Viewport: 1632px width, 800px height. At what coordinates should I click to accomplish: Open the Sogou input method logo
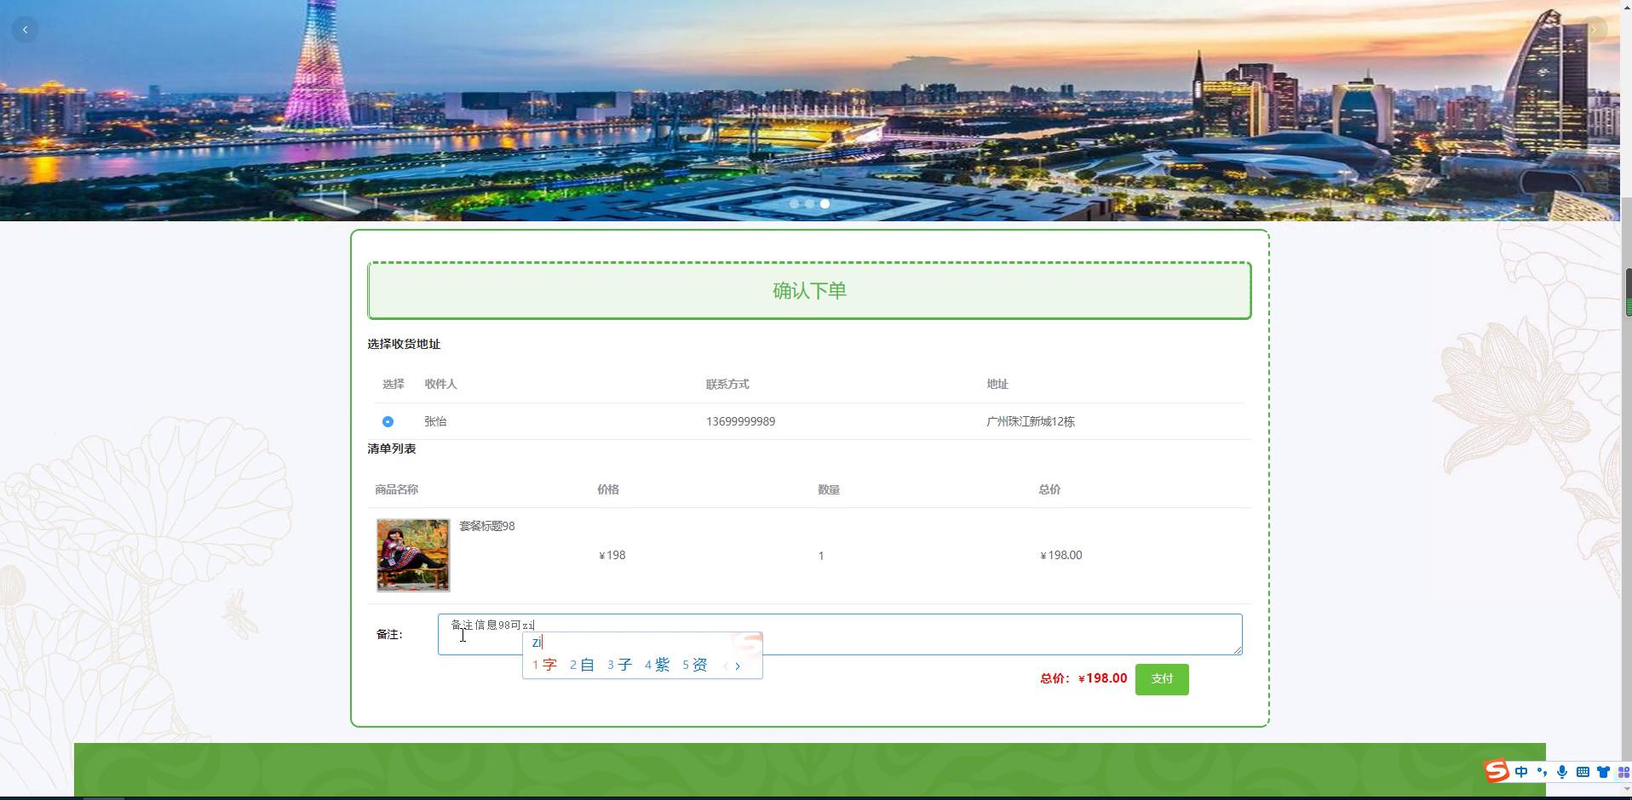coord(1497,771)
